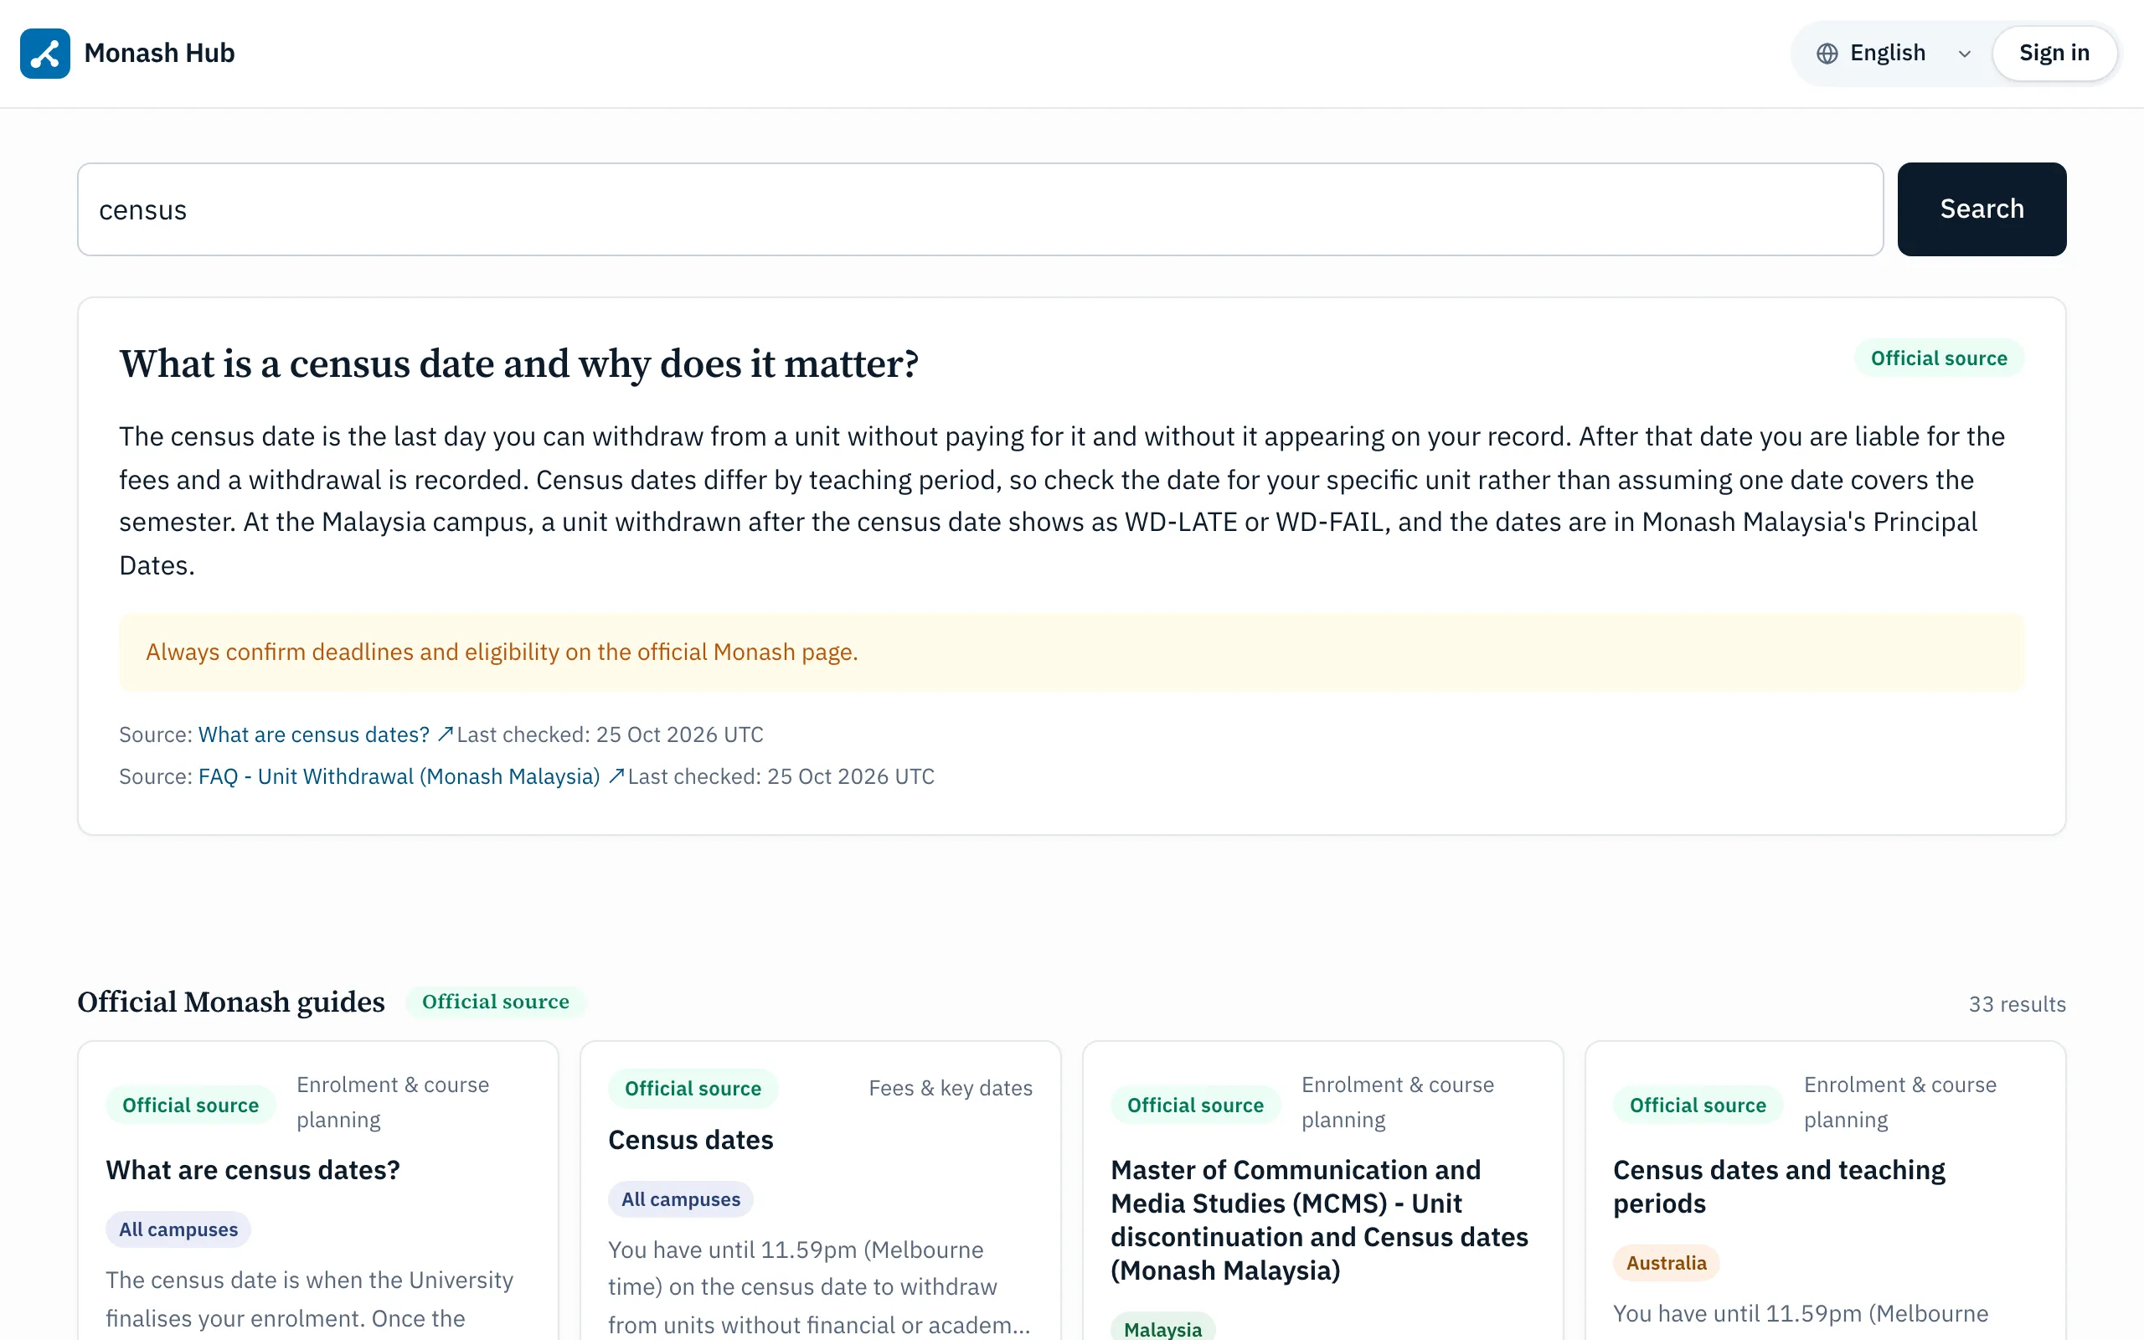The width and height of the screenshot is (2144, 1340).
Task: Click the 'Always confirm deadlines' notice banner
Action: click(x=1071, y=652)
